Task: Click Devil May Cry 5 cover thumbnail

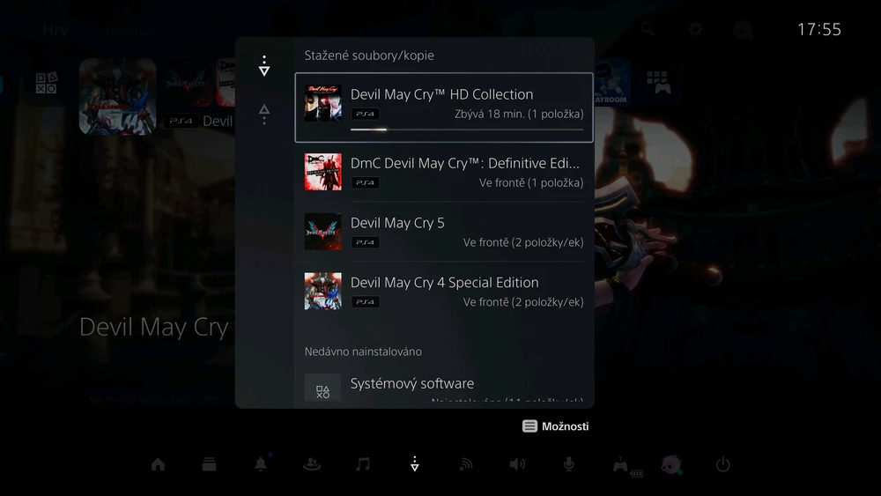Action: pos(323,232)
